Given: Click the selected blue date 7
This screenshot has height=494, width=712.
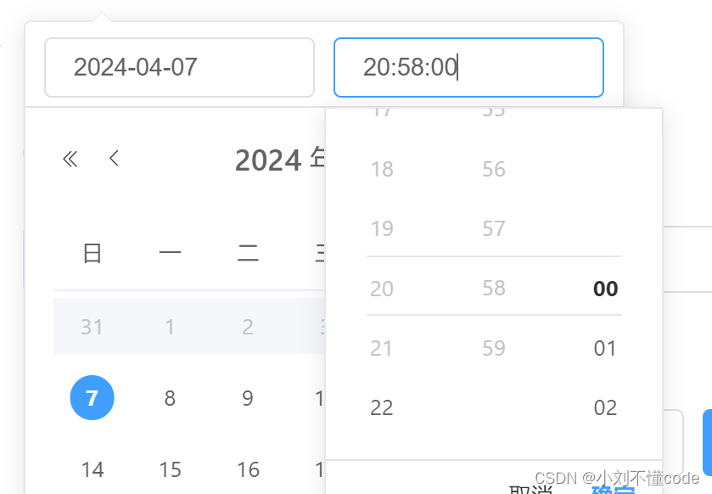Looking at the screenshot, I should [x=92, y=397].
